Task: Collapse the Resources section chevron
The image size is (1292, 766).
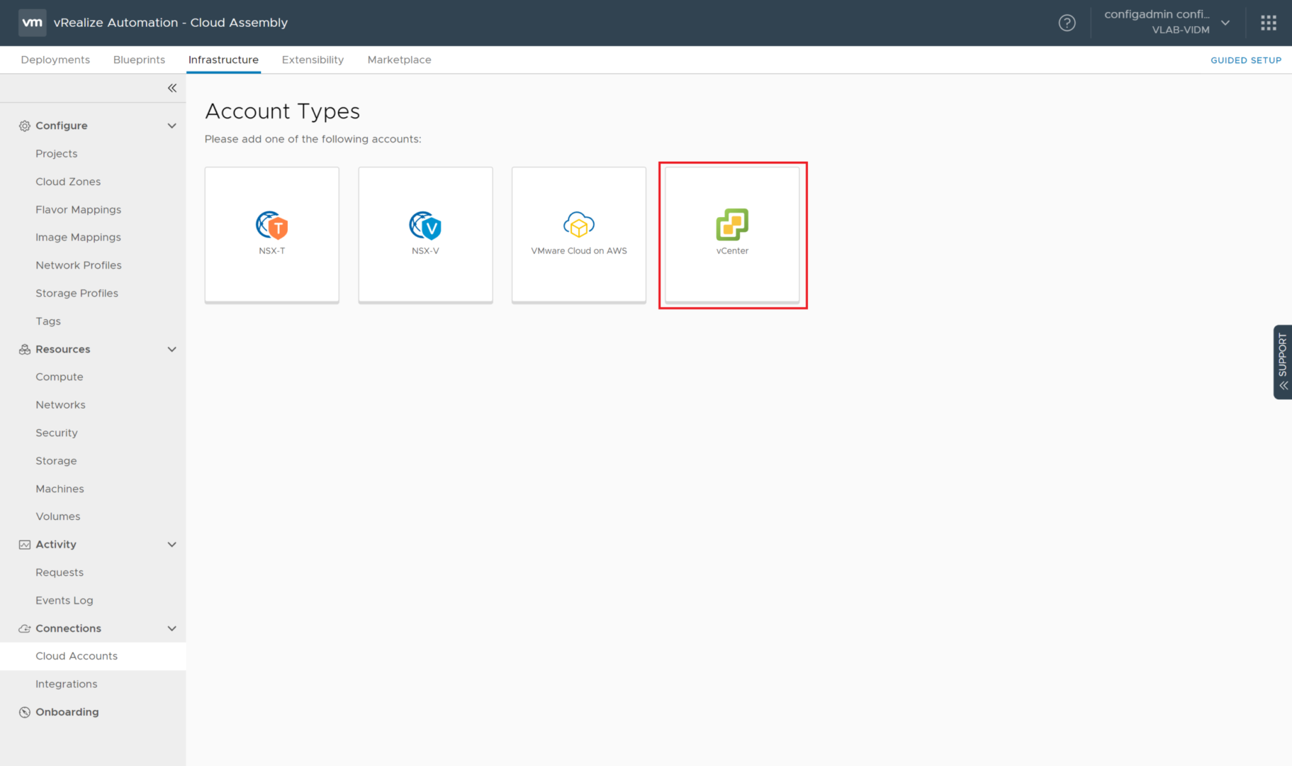Action: point(172,349)
